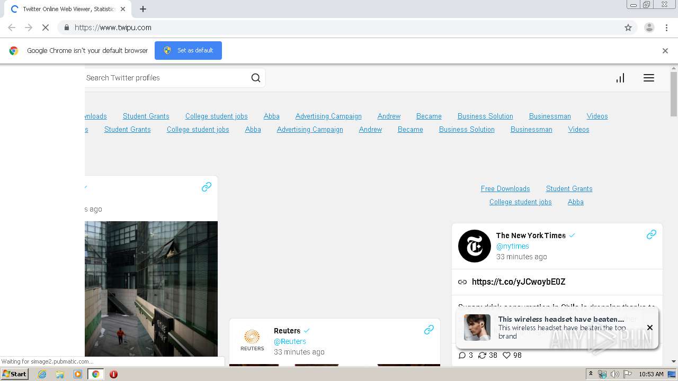Click the like heart icon showing 98

pos(506,355)
